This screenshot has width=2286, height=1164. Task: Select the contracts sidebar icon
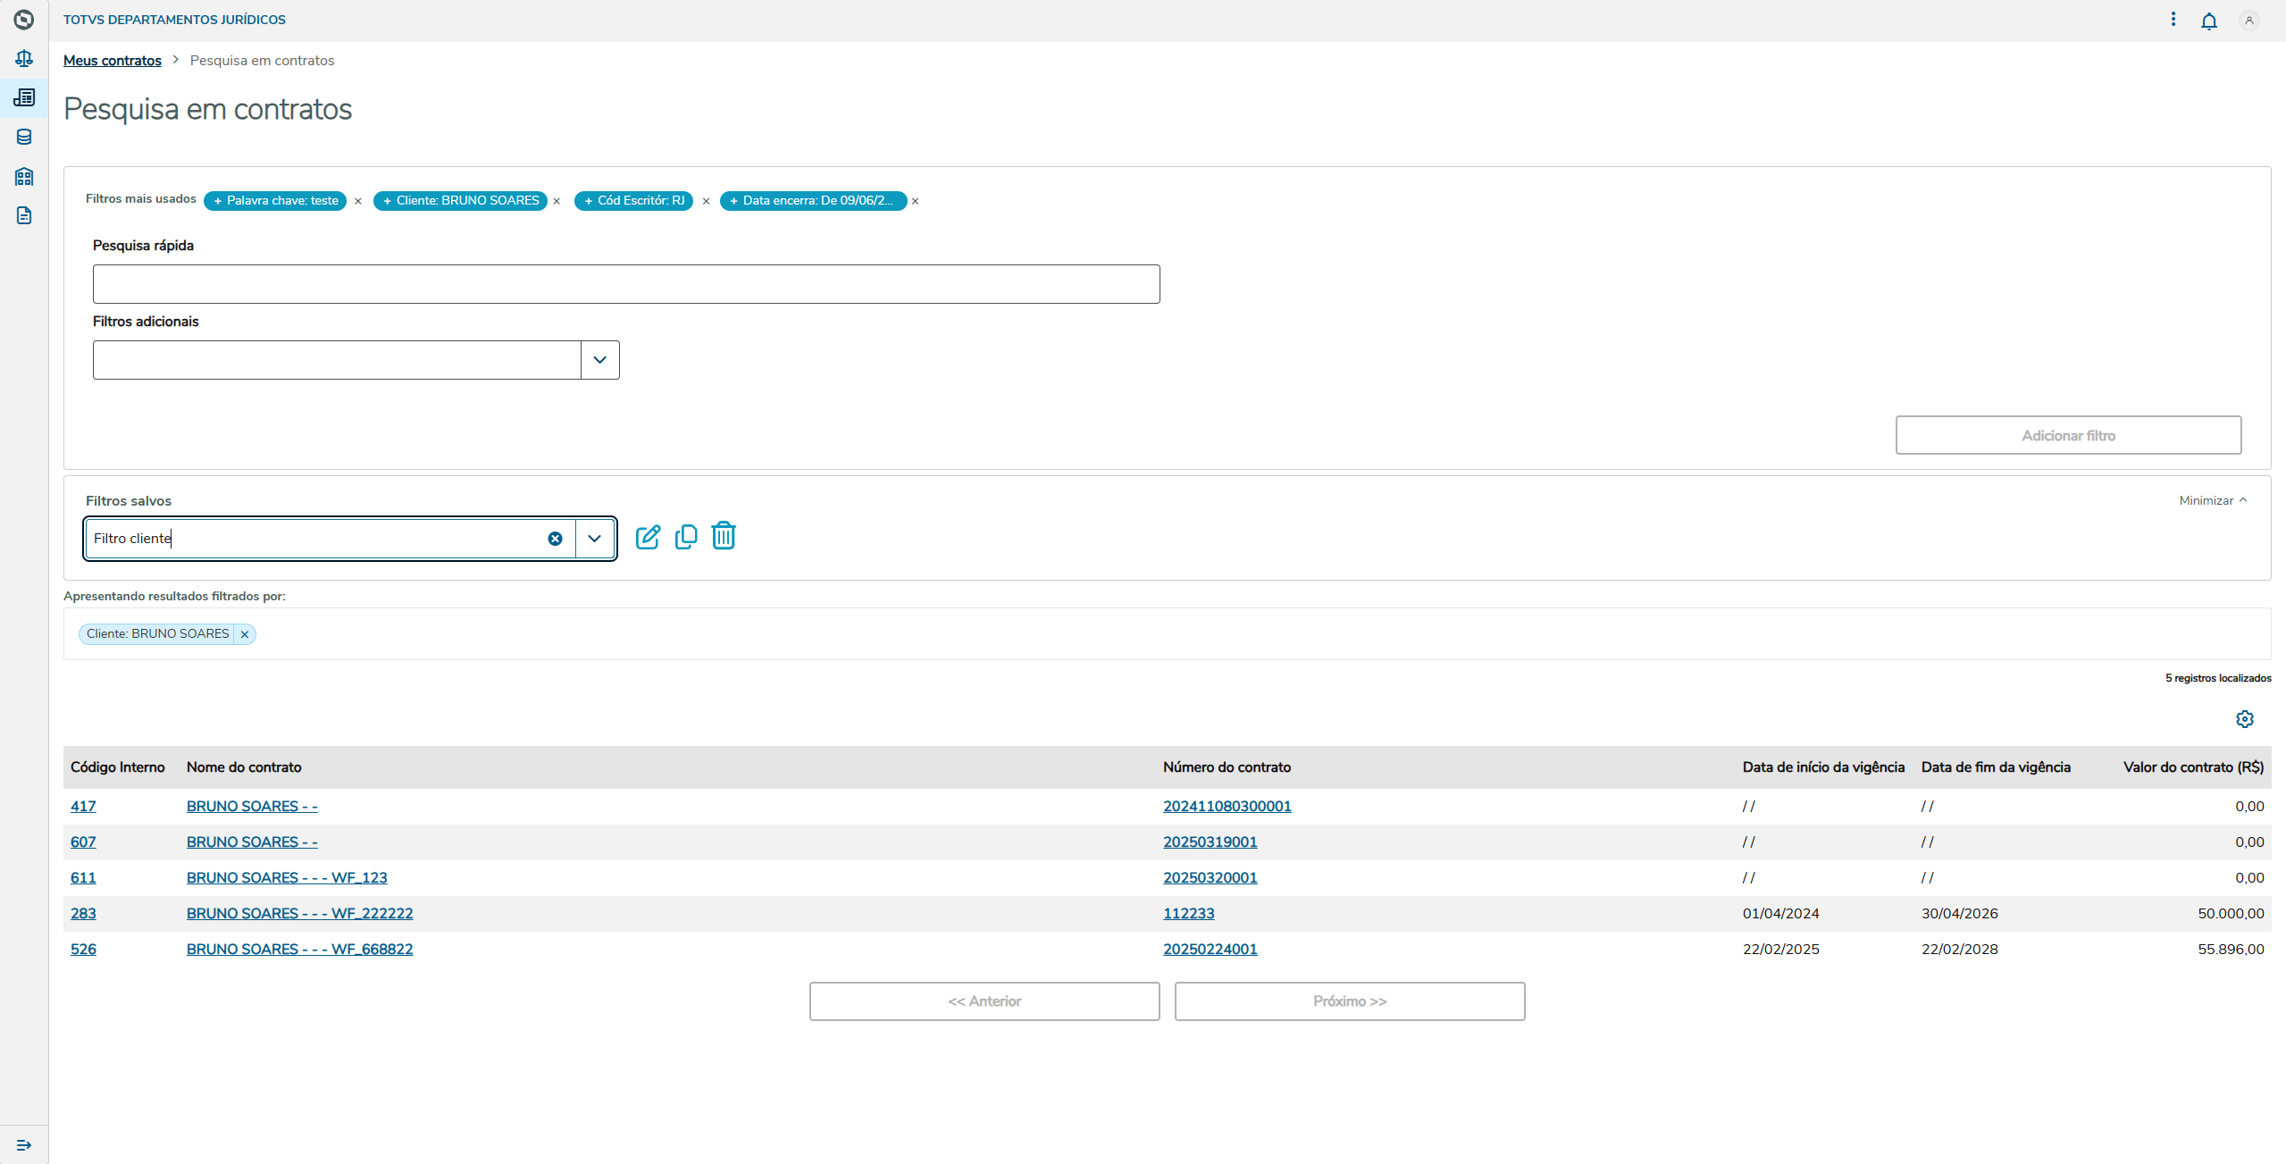click(24, 97)
